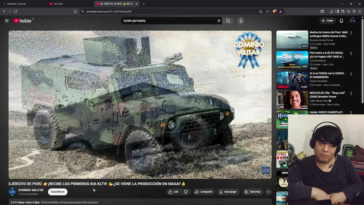This screenshot has height=205, width=364.
Task: Switch to the YouTube browser tab
Action: [70, 4]
